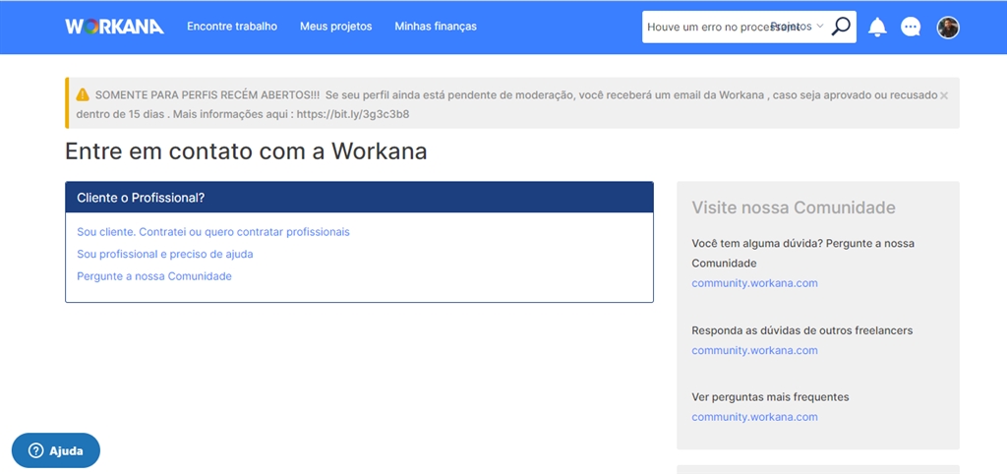Dismiss the moderation warning banner
Screen dimensions: 1007x474
(943, 95)
